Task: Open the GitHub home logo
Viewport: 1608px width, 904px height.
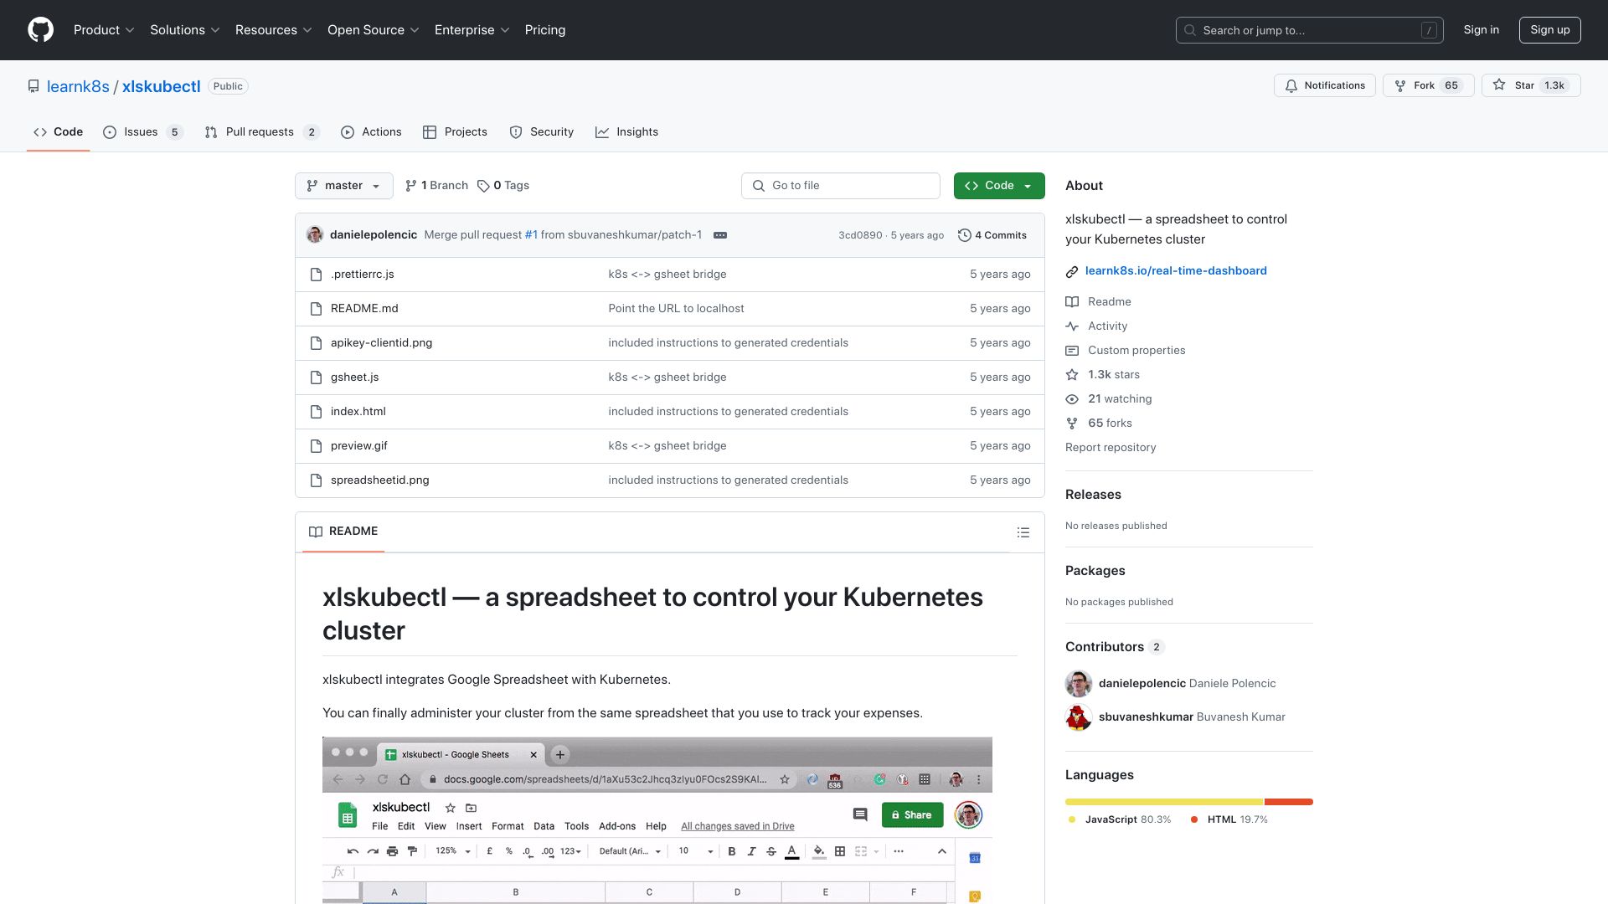Action: [x=40, y=30]
